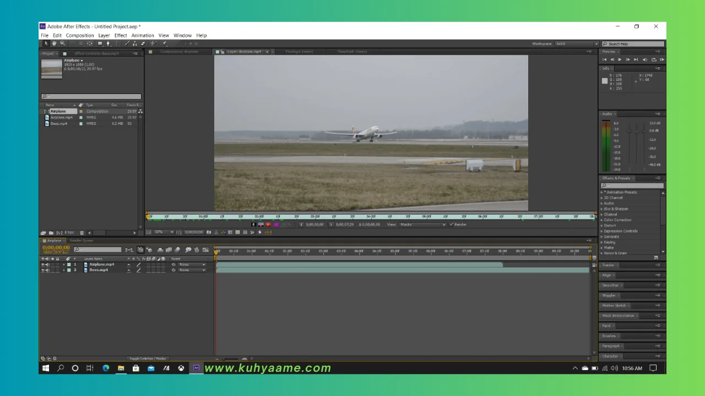705x396 pixels.
Task: Switch to Effect Controls: Bees.mp4 tab
Action: 96,53
